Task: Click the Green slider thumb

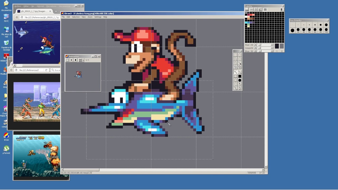Action: click(x=259, y=48)
